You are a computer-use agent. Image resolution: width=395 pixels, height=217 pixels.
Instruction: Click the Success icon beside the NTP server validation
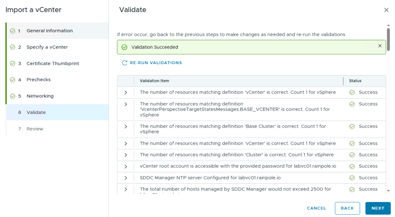pyautogui.click(x=352, y=178)
